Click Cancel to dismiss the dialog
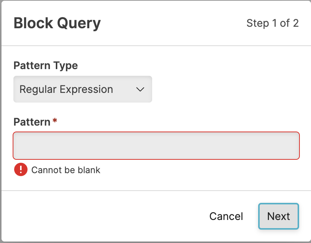311x243 pixels. point(226,216)
